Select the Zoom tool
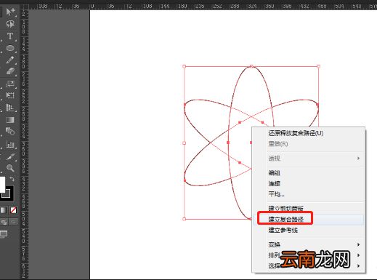Image resolution: width=377 pixels, height=280 pixels. point(10,168)
